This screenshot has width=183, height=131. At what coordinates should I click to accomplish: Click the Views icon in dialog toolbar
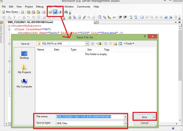coord(120,44)
